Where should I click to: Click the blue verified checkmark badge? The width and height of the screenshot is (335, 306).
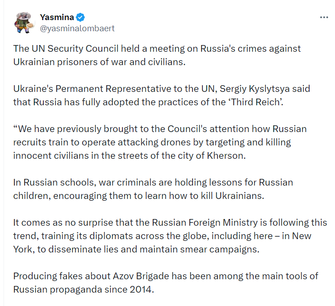pos(80,17)
